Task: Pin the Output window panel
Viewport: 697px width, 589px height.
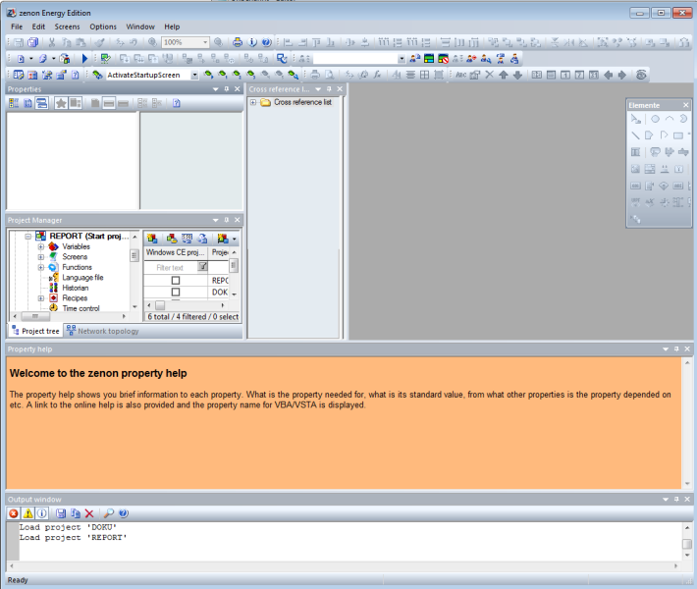Action: coord(676,500)
